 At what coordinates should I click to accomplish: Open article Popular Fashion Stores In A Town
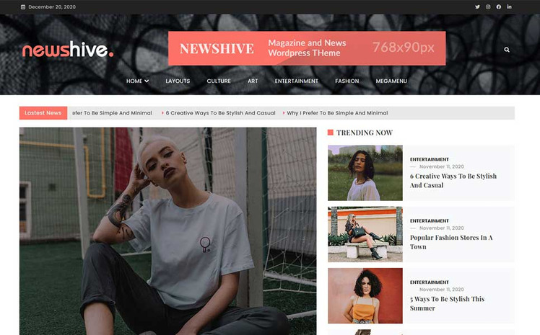(451, 242)
